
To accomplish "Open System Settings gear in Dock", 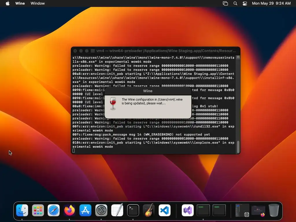I will 101,210.
